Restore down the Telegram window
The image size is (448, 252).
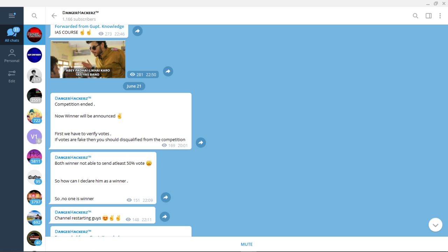[436, 4]
